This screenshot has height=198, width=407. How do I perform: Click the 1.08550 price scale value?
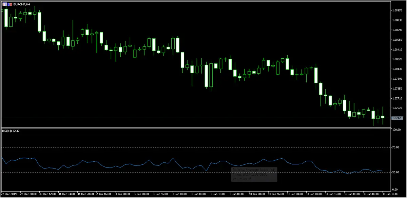tap(397, 40)
